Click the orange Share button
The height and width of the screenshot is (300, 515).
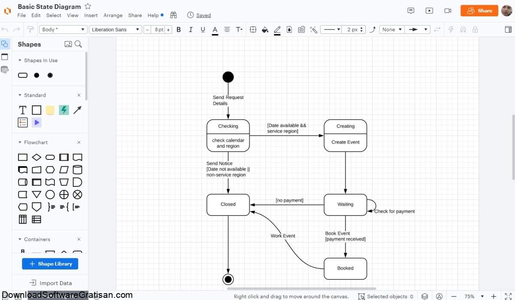click(x=479, y=11)
